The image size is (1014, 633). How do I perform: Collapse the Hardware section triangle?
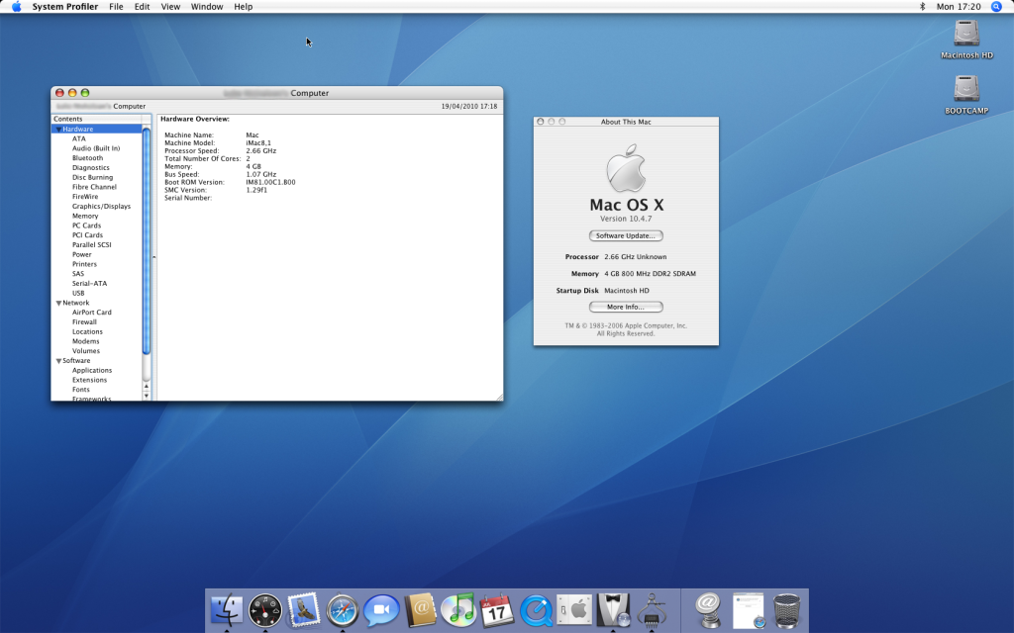(58, 130)
